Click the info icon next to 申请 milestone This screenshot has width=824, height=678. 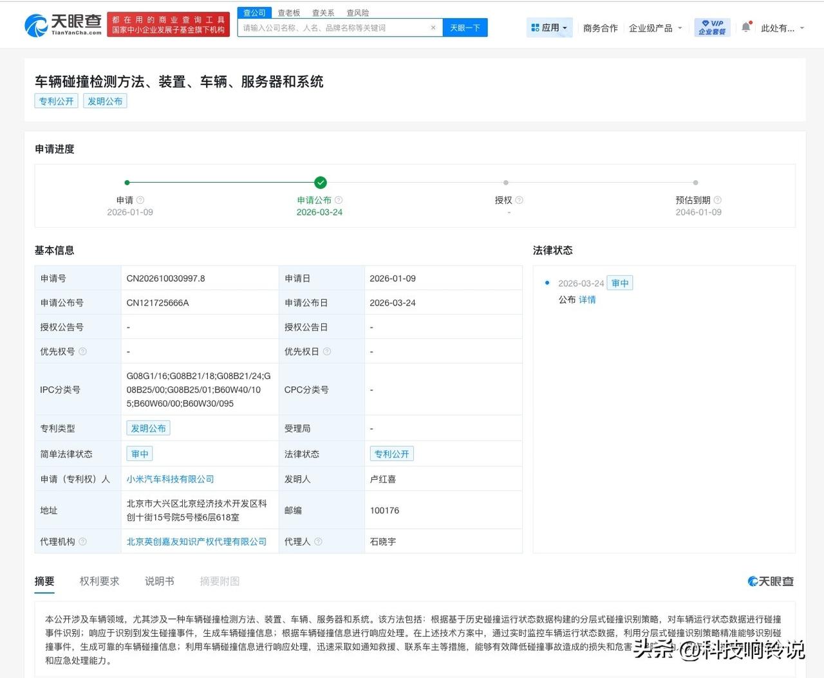click(x=140, y=200)
